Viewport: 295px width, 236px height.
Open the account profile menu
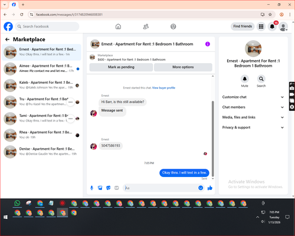283,27
